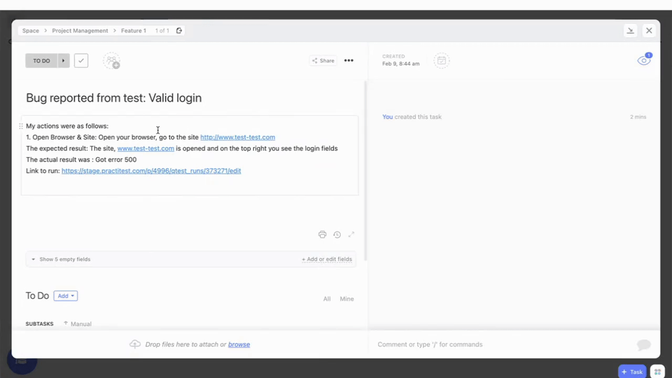Click the cloud upload attachment icon
Viewport: 672px width, 378px height.
(x=135, y=344)
